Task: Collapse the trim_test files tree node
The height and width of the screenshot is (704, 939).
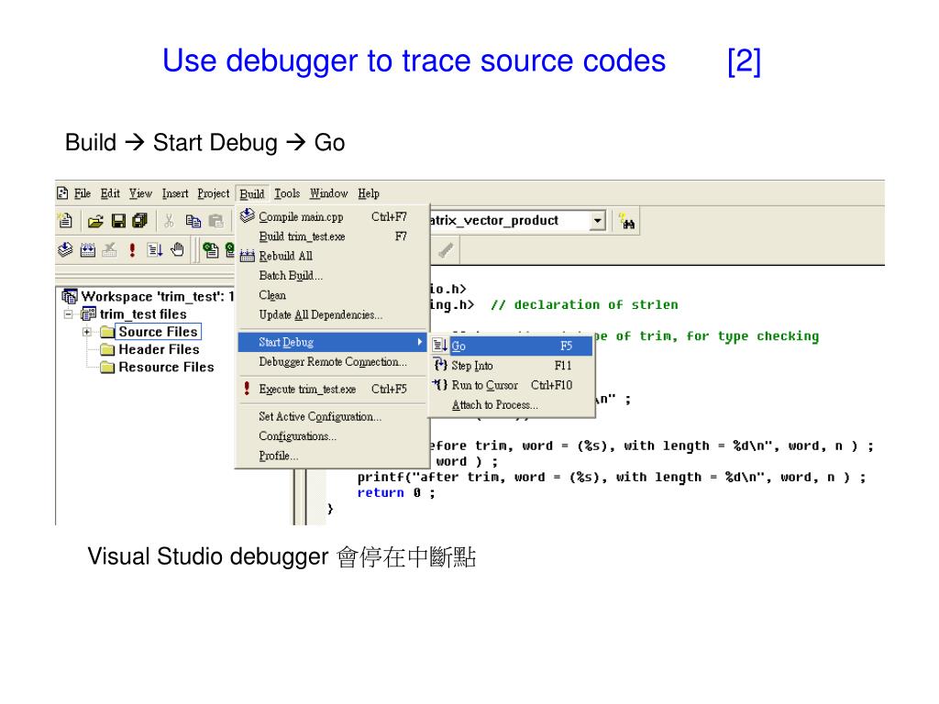Action: [68, 314]
